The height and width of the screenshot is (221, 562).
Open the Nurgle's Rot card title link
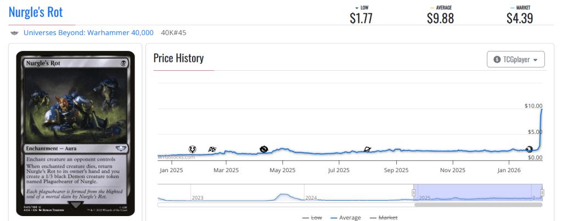(x=36, y=12)
